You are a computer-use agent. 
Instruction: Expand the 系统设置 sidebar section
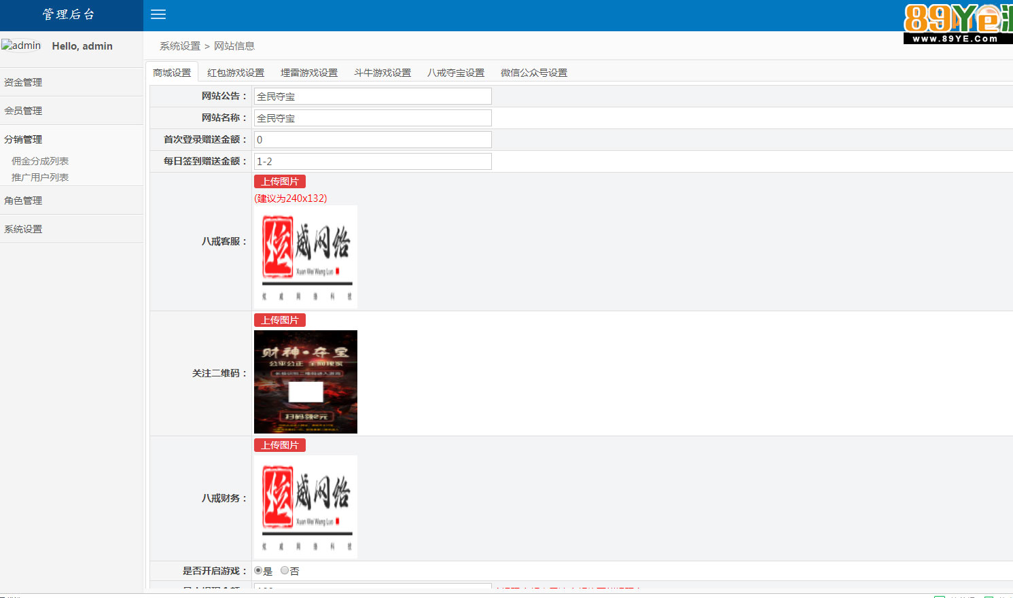point(71,229)
